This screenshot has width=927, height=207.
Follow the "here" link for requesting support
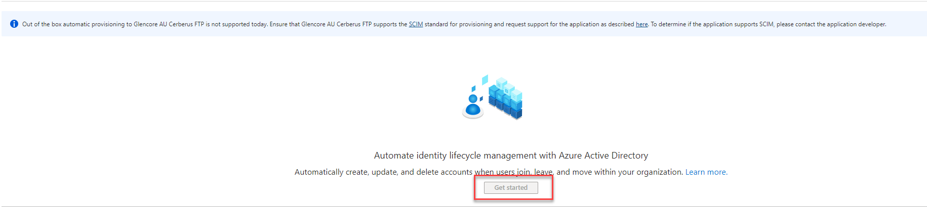click(641, 24)
